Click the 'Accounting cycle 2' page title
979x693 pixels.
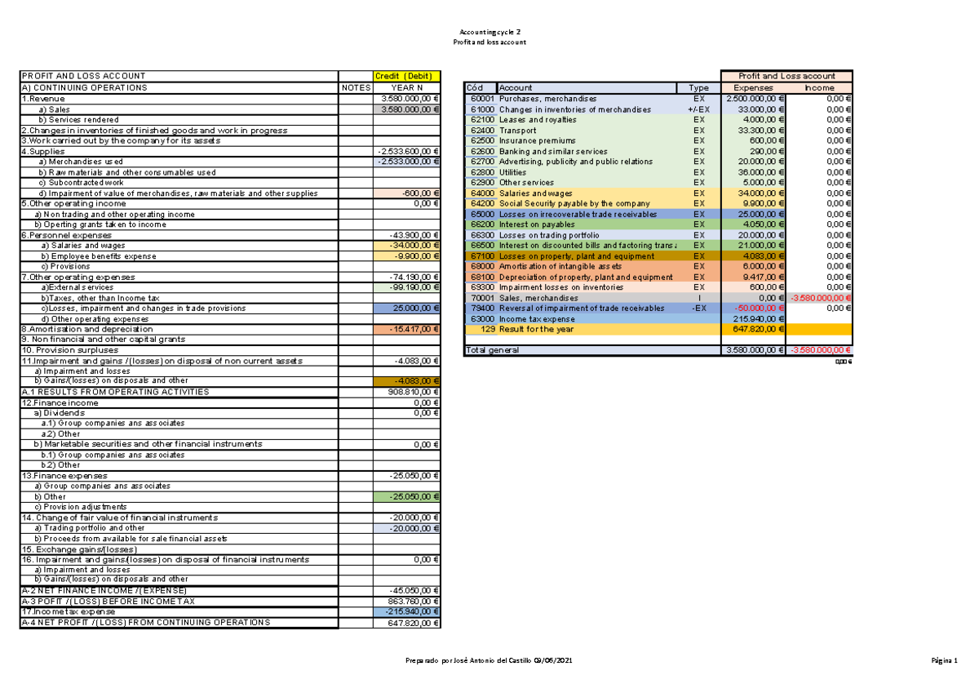(x=489, y=32)
